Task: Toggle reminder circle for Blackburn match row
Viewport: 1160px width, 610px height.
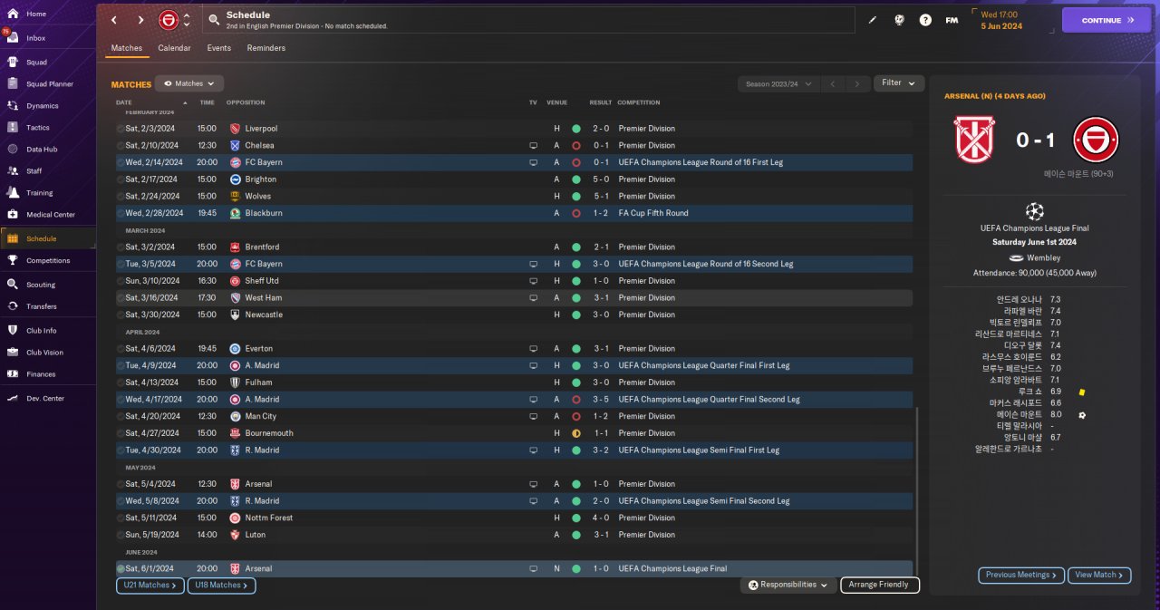Action: tap(121, 213)
